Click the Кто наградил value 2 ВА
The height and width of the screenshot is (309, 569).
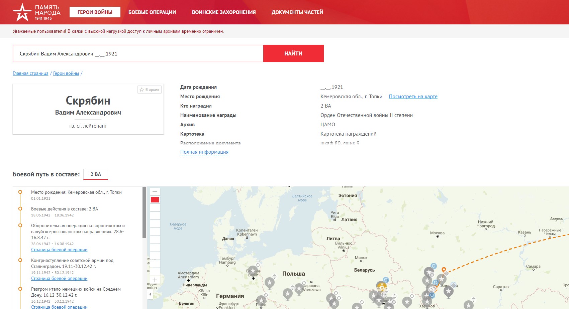coord(326,106)
